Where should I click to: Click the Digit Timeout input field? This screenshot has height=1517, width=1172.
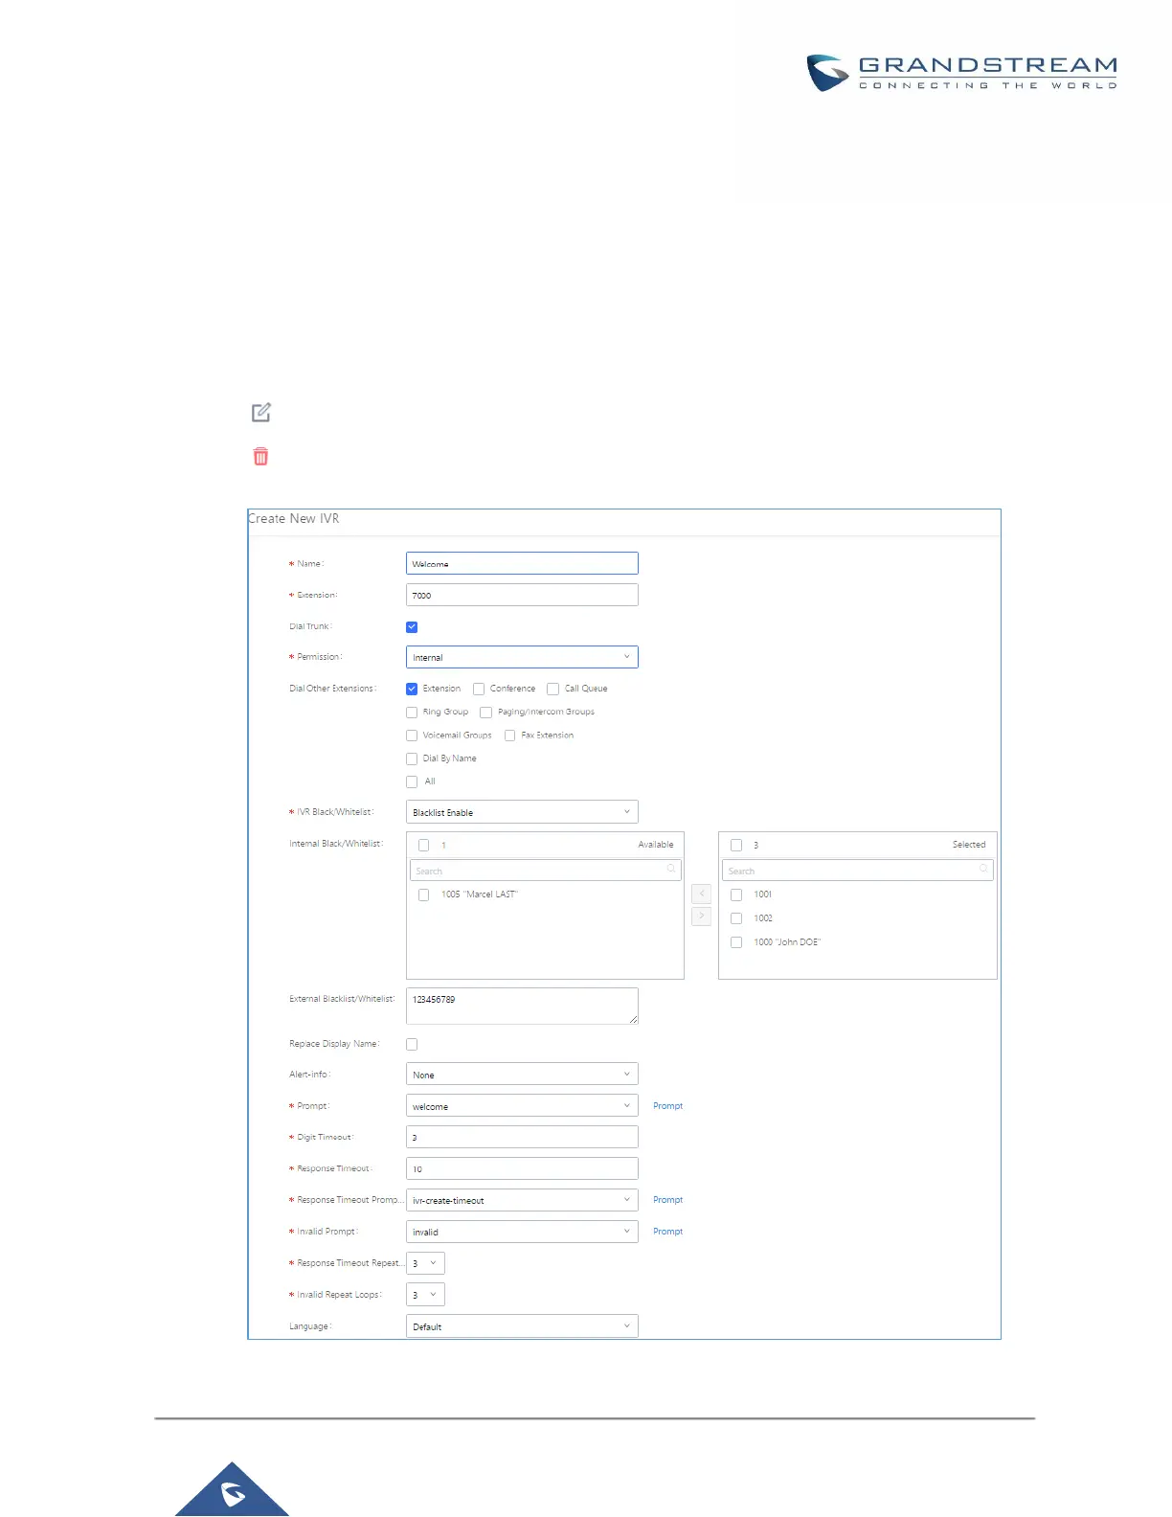tap(522, 1137)
